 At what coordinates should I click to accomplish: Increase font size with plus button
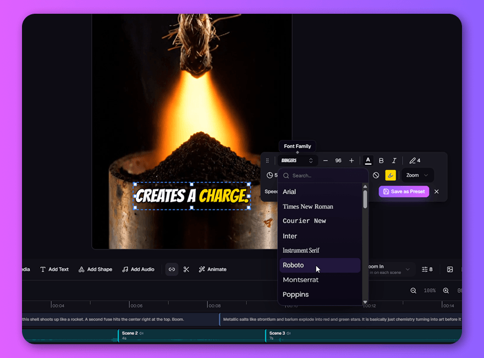point(351,161)
